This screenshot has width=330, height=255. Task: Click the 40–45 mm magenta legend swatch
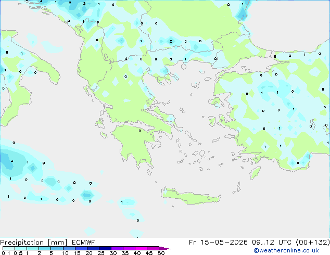coord(141,248)
